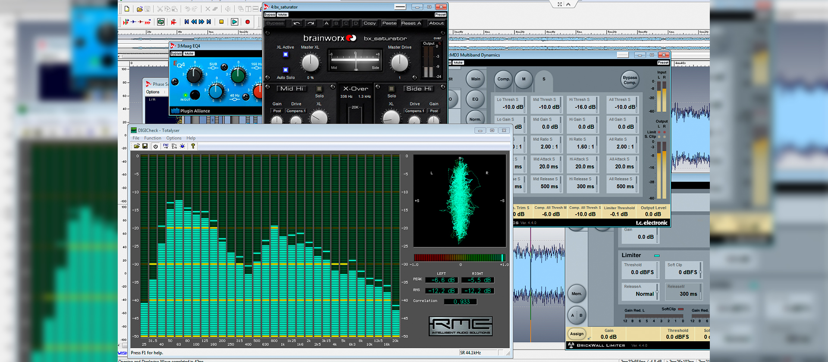Screen dimensions: 828x362
Task: Click the Master Drive knob in bx_saturator
Action: (399, 63)
